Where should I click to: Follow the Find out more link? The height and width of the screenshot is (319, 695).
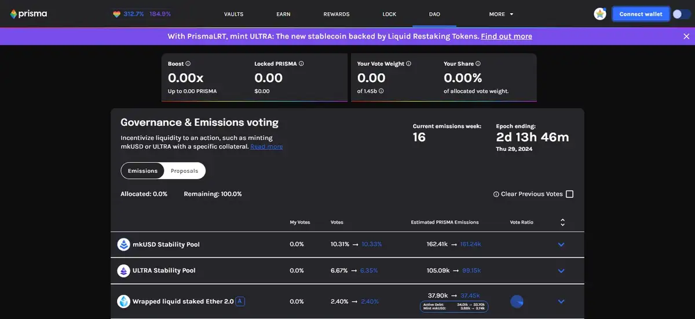506,36
